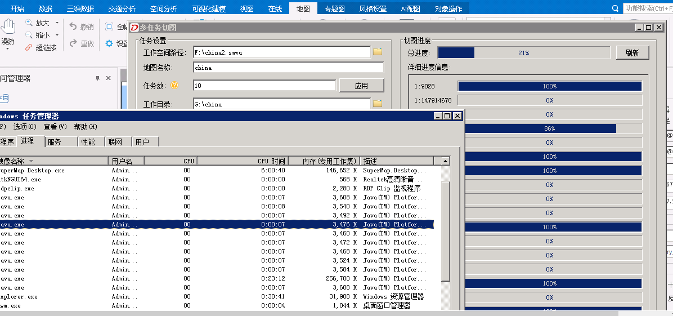The image size is (673, 316).
Task: Minimize the Task Manager window
Action: coord(437,115)
